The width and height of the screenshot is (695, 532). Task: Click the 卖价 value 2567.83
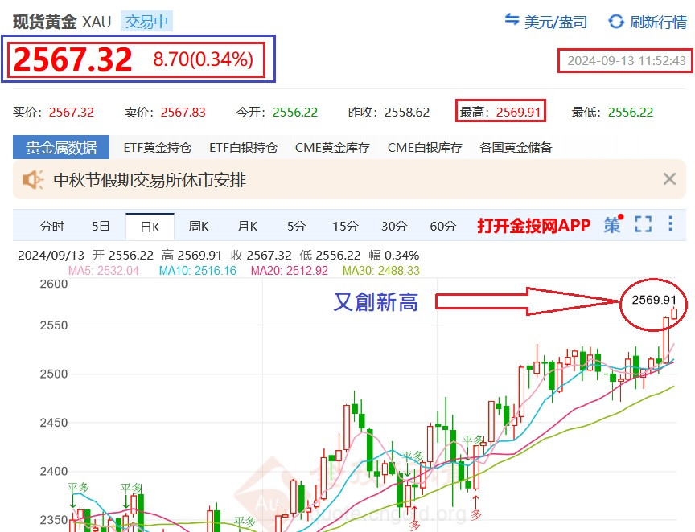(183, 112)
